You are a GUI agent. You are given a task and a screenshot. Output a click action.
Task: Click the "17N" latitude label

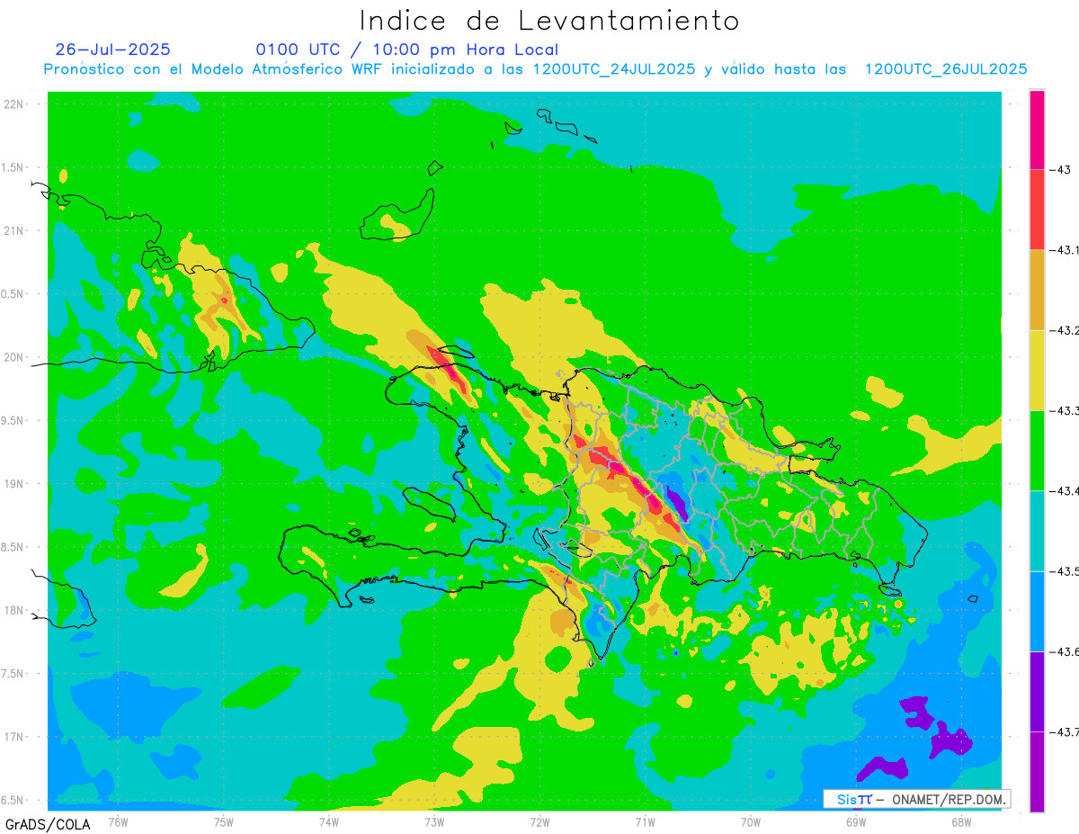(15, 737)
